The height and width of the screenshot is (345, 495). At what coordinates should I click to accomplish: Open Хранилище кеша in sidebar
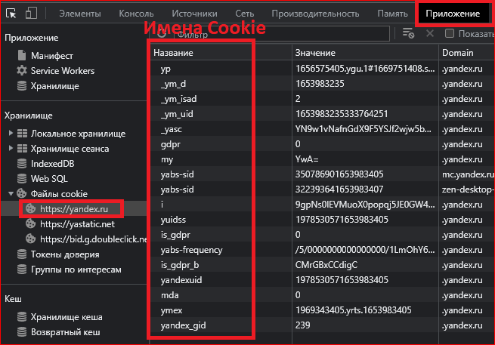pyautogui.click(x=66, y=317)
